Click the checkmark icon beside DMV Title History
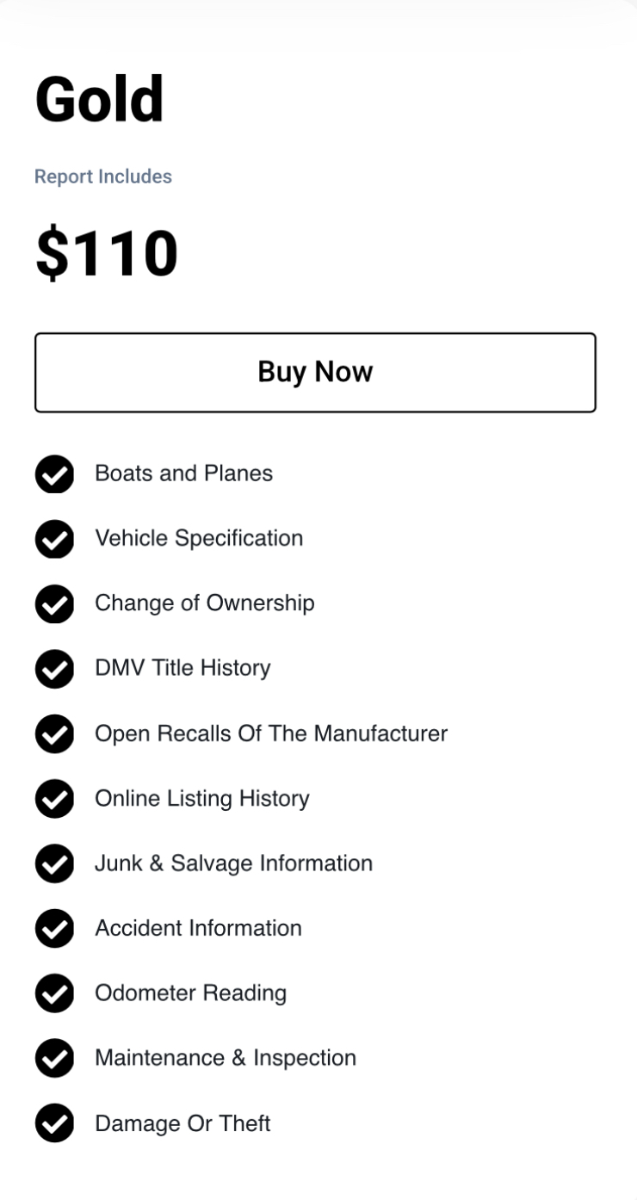Viewport: 637px width, 1200px height. click(54, 669)
